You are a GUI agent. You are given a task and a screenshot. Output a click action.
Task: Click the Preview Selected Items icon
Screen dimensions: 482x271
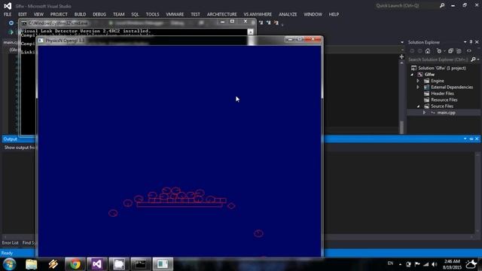469,51
